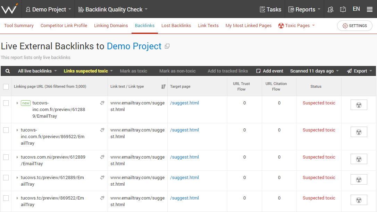Click the URL Citation Flow column header

[x=276, y=86]
